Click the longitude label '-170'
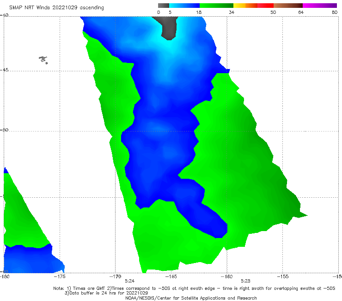This screenshot has width=342, height=301. click(116, 276)
